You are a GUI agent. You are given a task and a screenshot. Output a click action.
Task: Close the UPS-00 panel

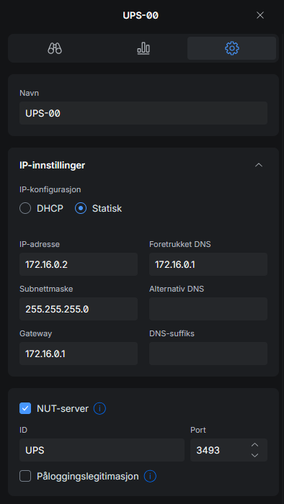point(260,15)
